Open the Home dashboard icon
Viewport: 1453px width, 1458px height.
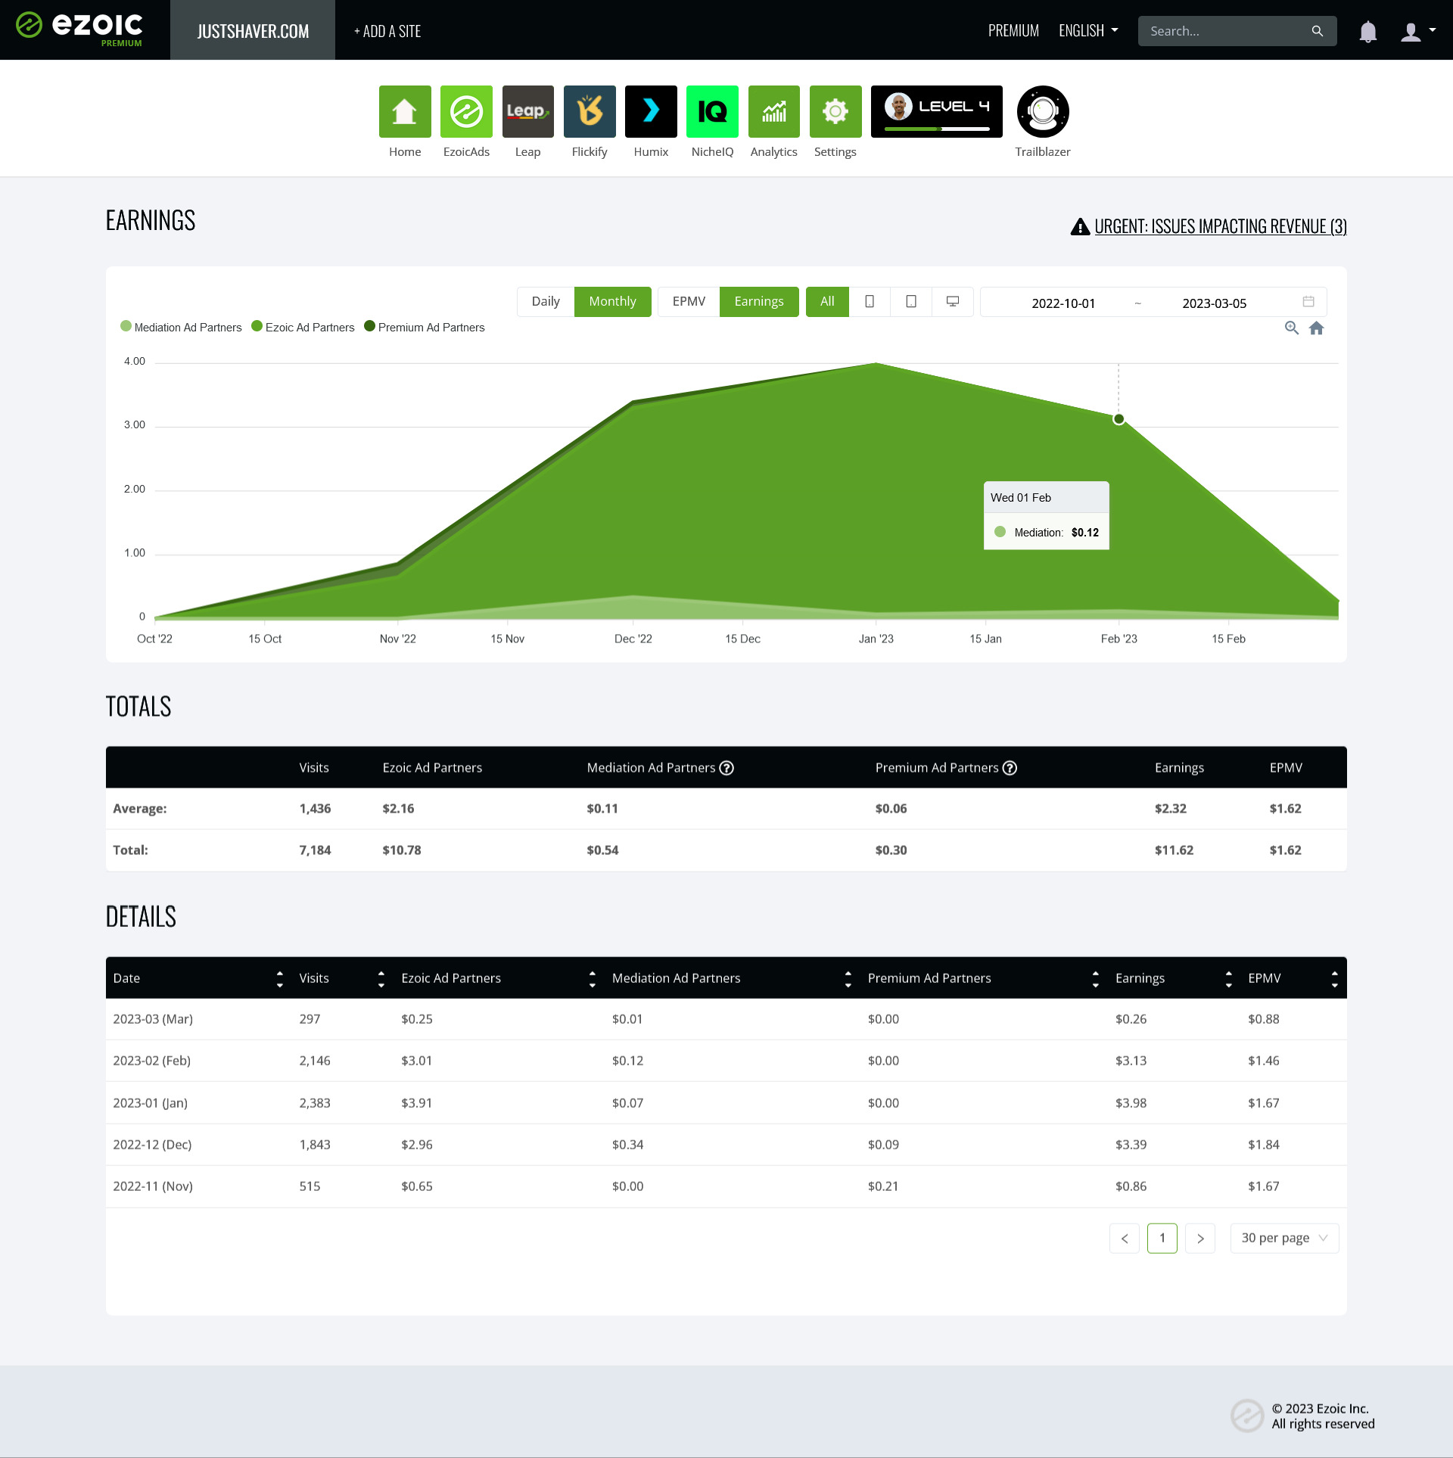click(x=405, y=111)
